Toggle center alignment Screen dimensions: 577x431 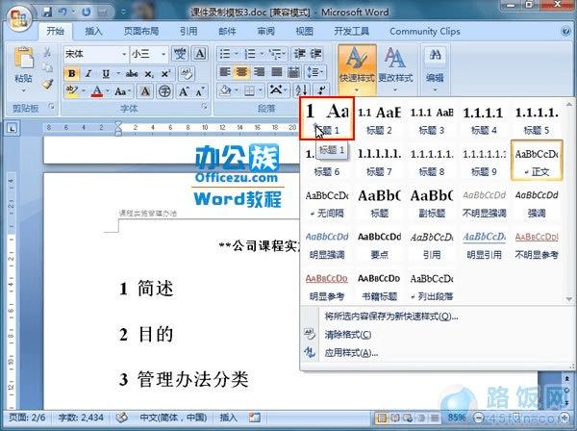click(x=241, y=72)
